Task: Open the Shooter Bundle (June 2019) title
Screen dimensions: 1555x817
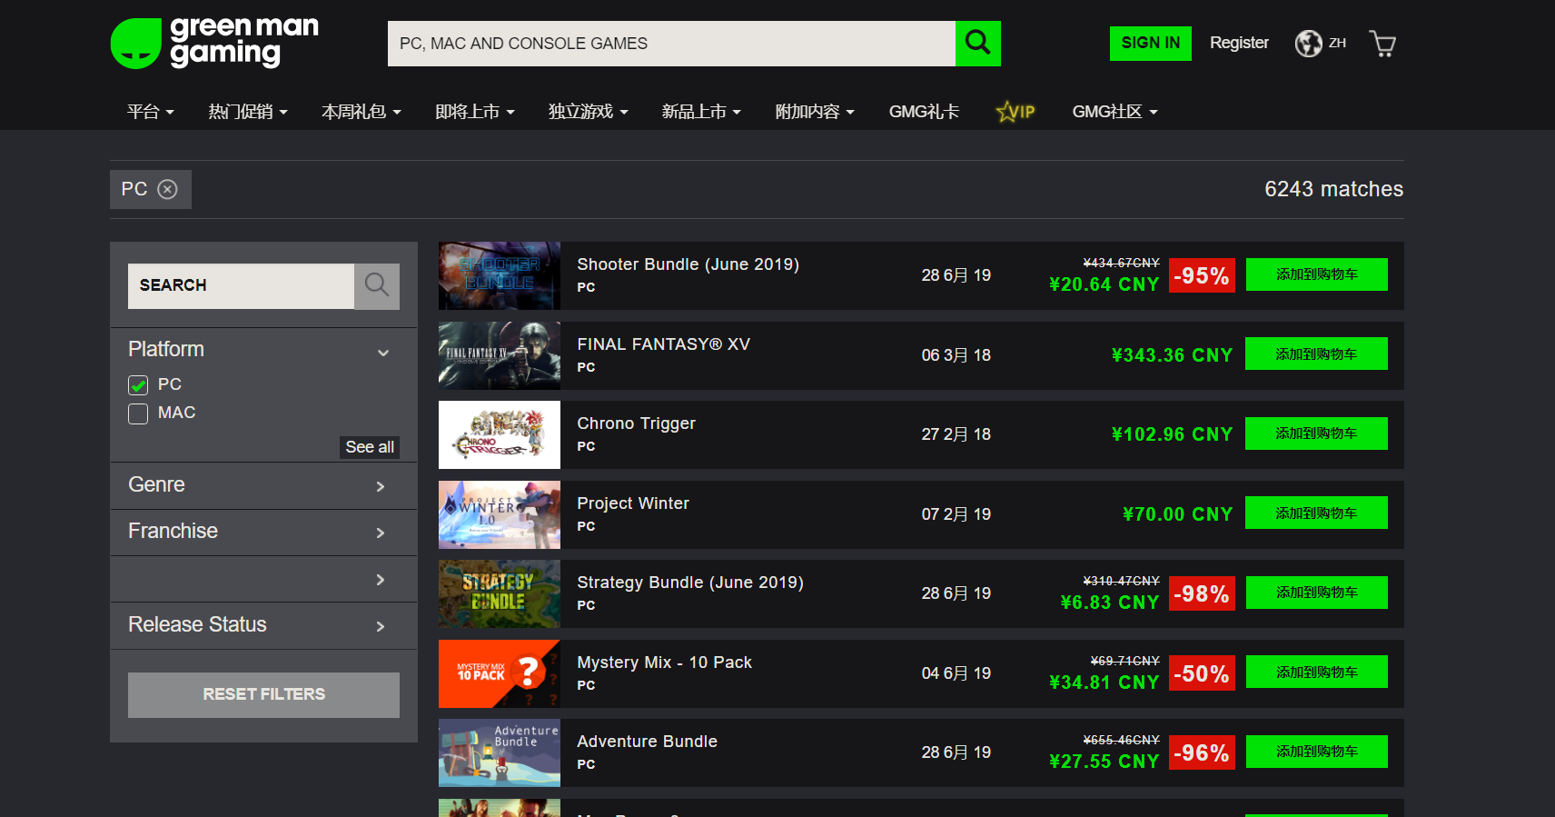Action: coord(688,264)
